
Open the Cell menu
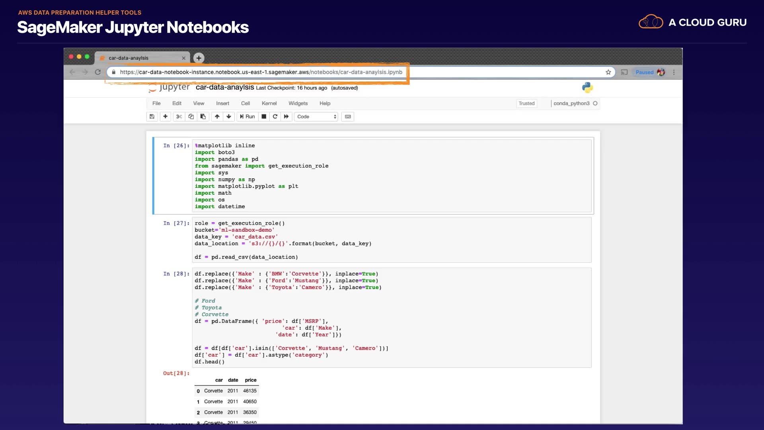(245, 104)
